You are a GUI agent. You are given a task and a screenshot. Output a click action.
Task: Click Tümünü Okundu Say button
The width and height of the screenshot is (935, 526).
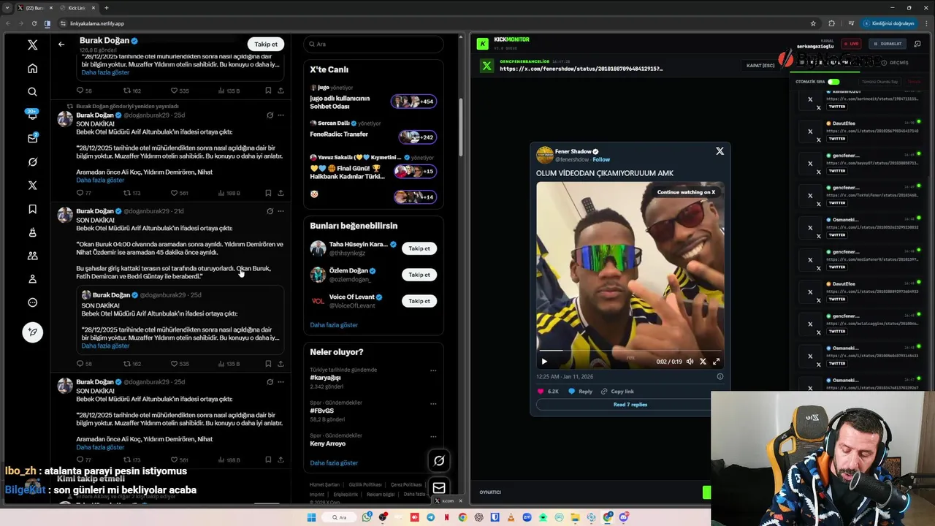[x=880, y=82]
